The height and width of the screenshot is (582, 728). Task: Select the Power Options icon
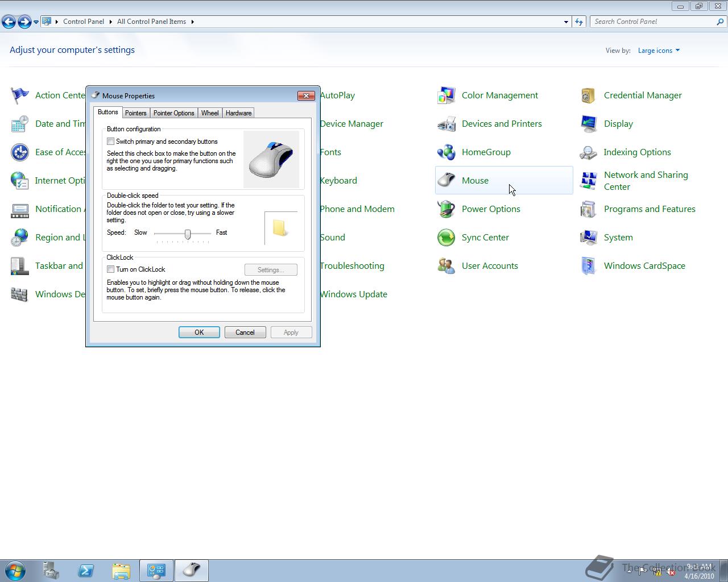tap(446, 209)
